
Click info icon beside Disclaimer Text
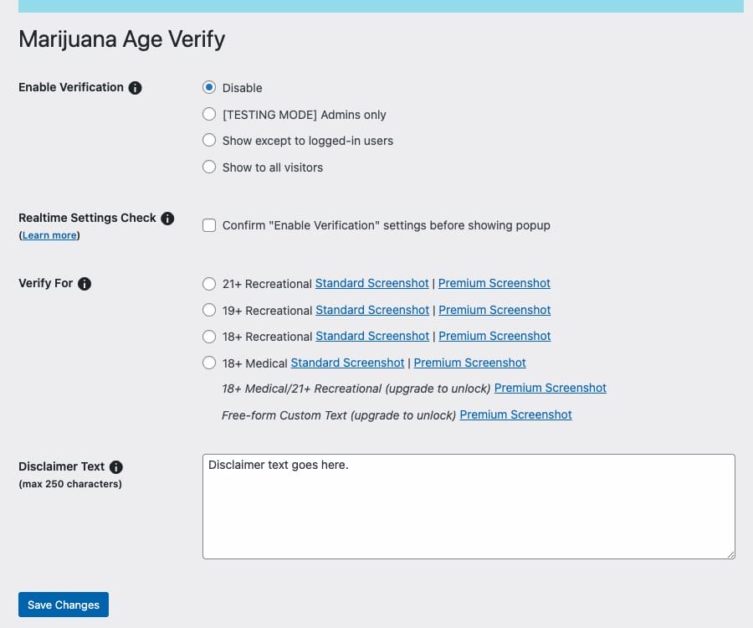tap(116, 467)
